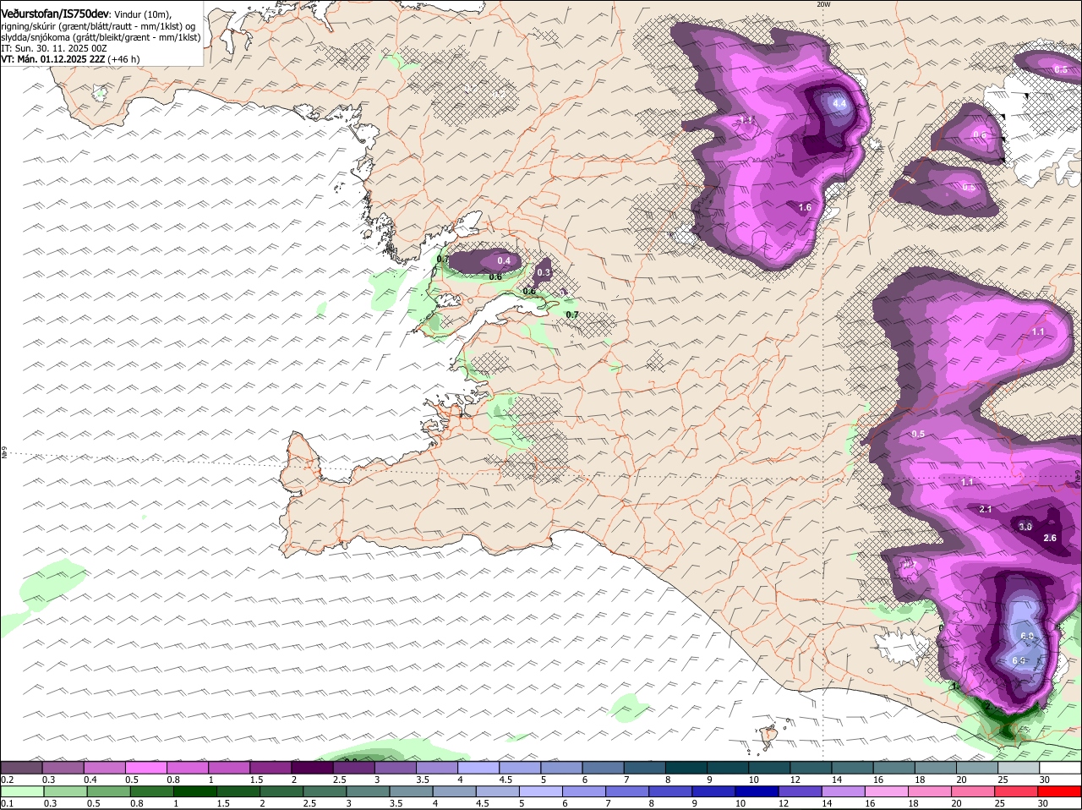Select the light lavender 4 snow legend swatch
This screenshot has height=810, width=1082.
[x=478, y=768]
